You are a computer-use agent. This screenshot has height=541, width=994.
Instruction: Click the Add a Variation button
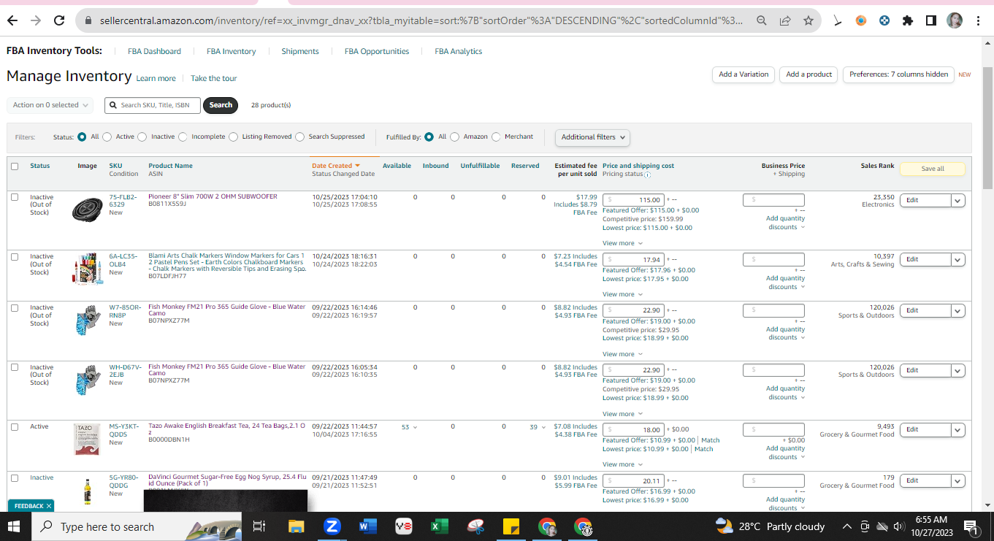coord(743,74)
